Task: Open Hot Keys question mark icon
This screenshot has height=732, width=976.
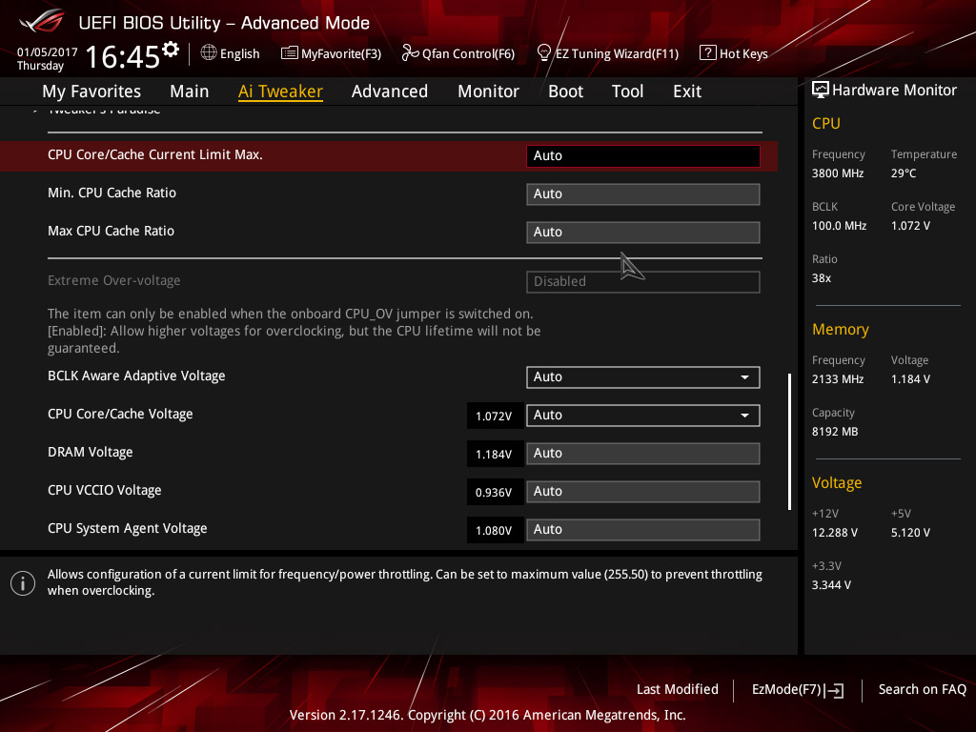Action: [x=707, y=53]
